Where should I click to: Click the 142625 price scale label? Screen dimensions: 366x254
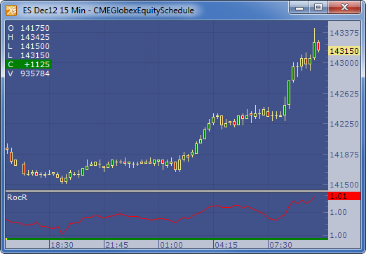point(344,94)
